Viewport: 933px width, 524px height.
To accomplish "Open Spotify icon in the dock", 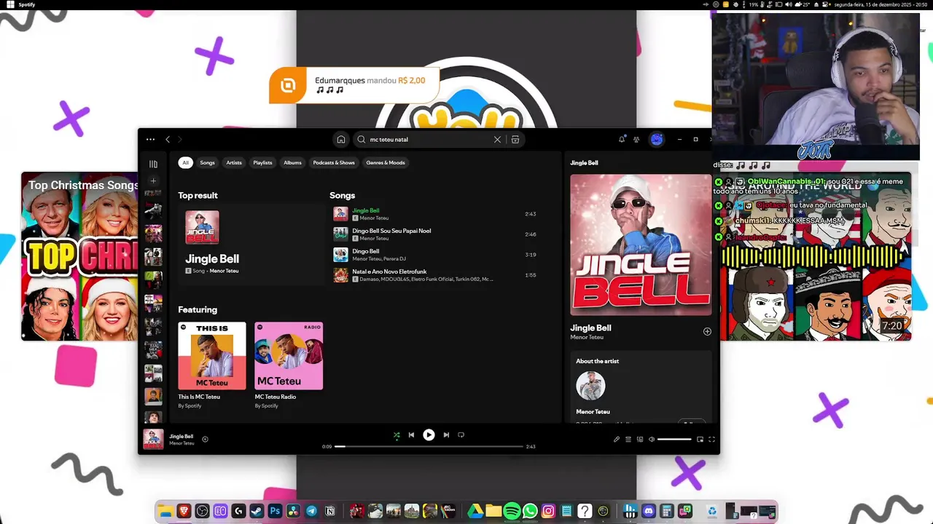I will tap(512, 512).
